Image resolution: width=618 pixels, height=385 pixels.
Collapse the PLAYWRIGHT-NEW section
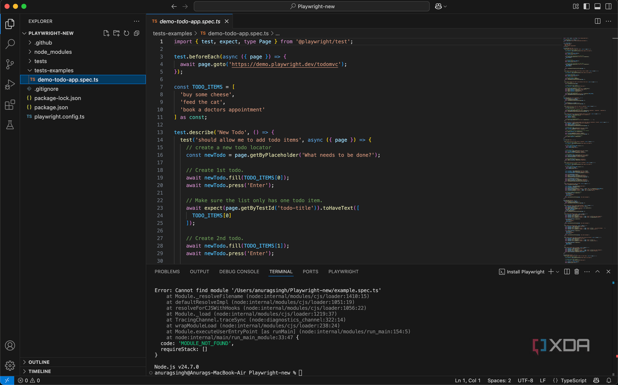[x=51, y=33]
